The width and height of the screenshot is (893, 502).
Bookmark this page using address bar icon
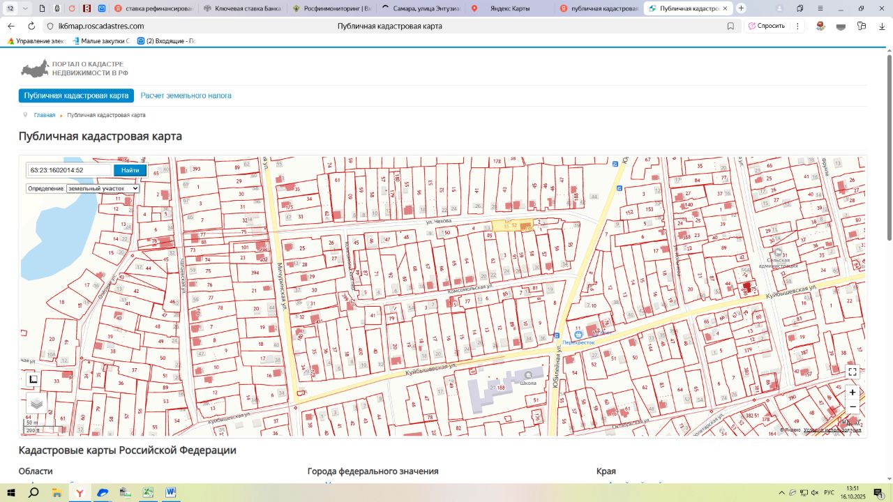[x=730, y=26]
